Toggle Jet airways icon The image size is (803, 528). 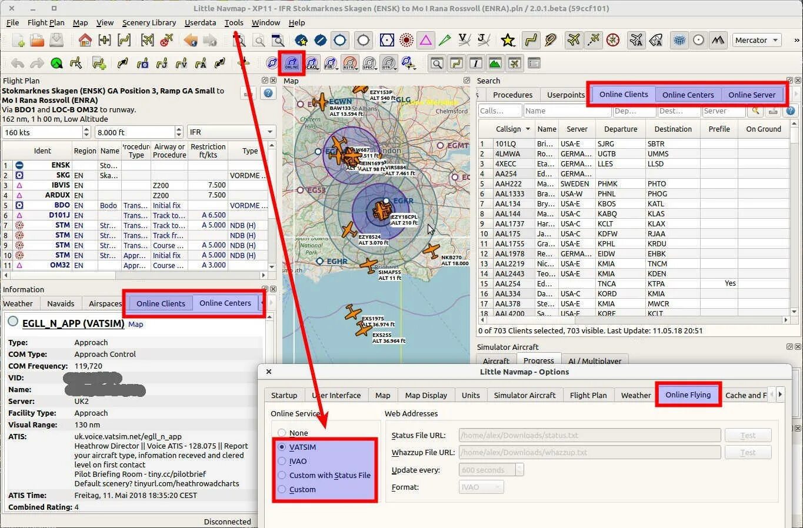coord(484,41)
